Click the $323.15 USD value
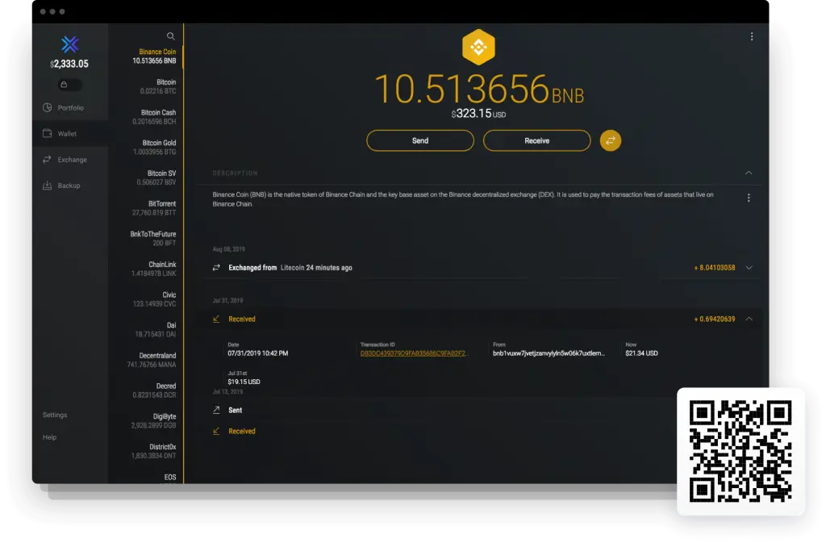Screen dimensions: 826x543 coord(478,114)
